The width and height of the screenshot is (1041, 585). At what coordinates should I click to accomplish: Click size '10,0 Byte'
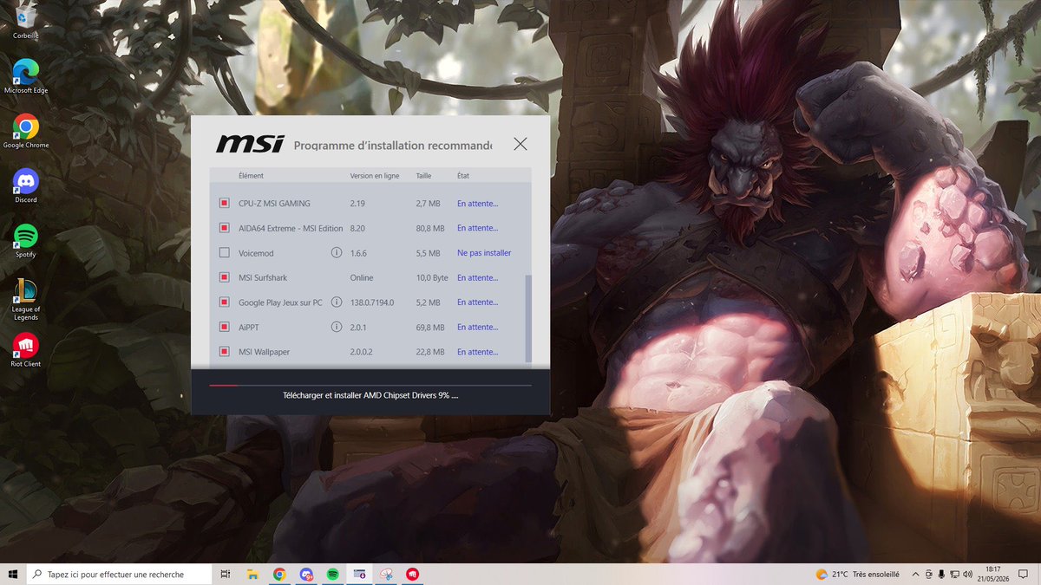pyautogui.click(x=432, y=277)
